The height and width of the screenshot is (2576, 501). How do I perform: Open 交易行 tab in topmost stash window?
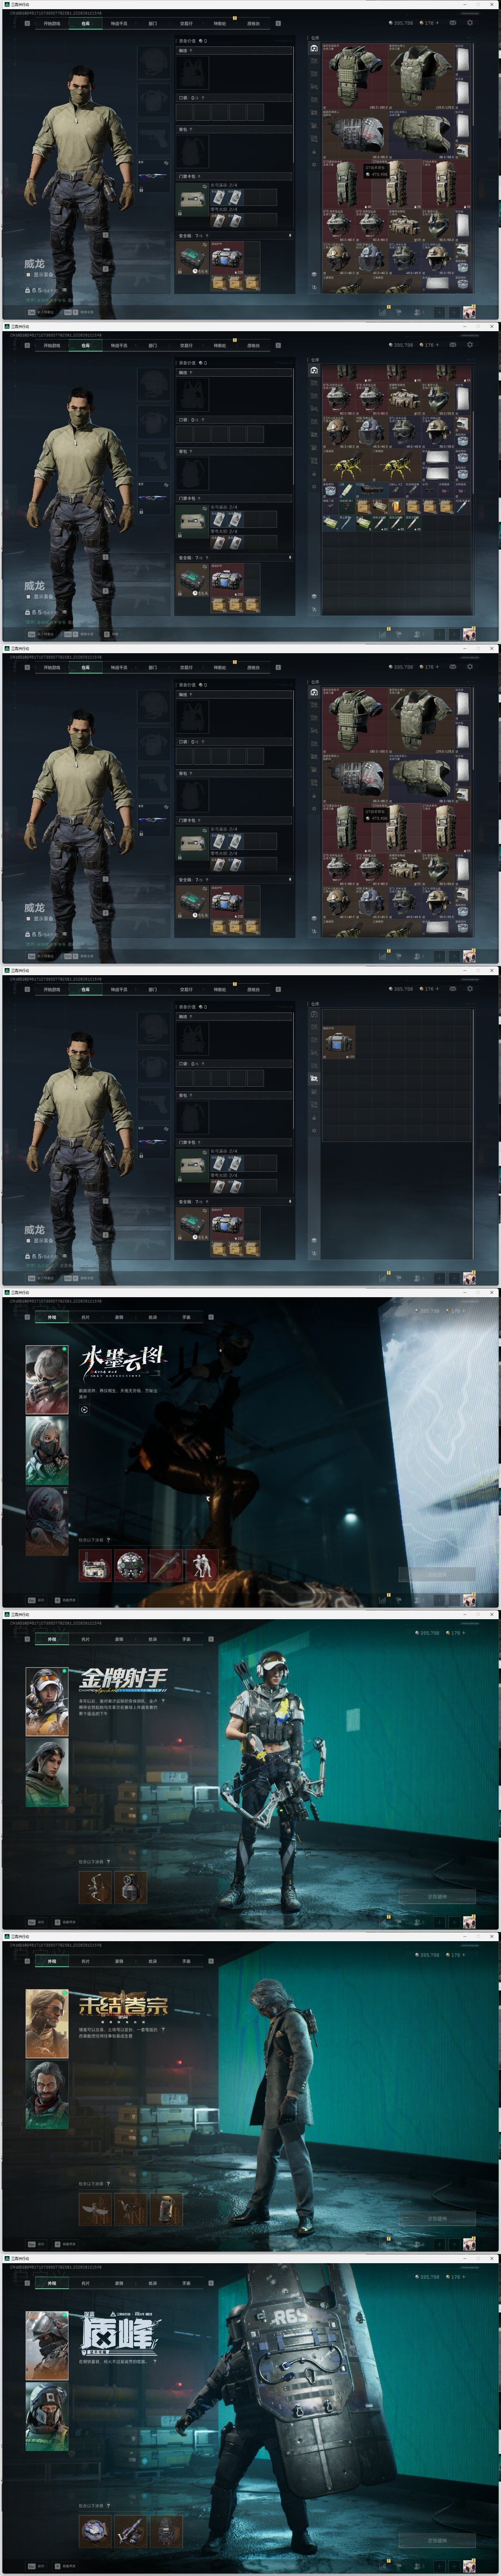tap(186, 23)
